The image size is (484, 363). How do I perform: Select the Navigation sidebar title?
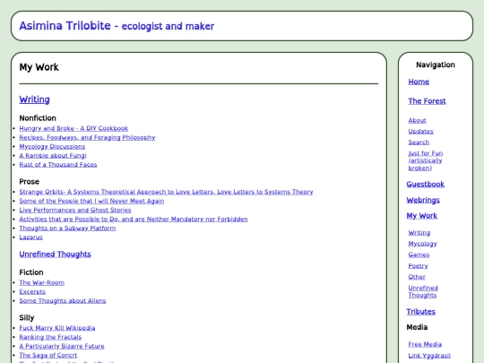point(436,65)
